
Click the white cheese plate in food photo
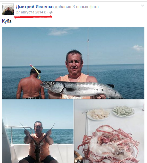98,114
